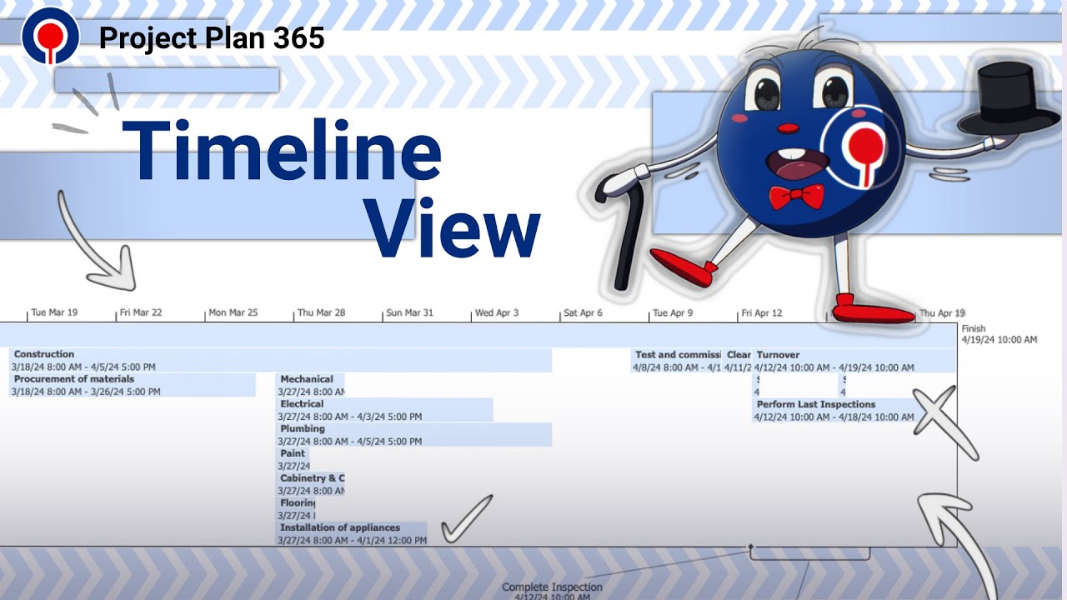Click the Sat Apr 6 date tick
1067x600 pixels.
[582, 312]
